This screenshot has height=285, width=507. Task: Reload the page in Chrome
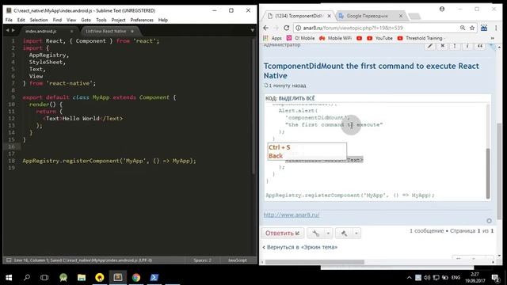click(287, 28)
